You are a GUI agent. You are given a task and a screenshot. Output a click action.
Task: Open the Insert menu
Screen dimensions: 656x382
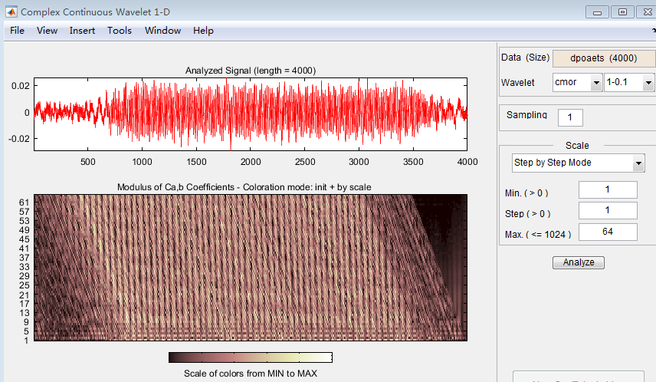pos(82,31)
